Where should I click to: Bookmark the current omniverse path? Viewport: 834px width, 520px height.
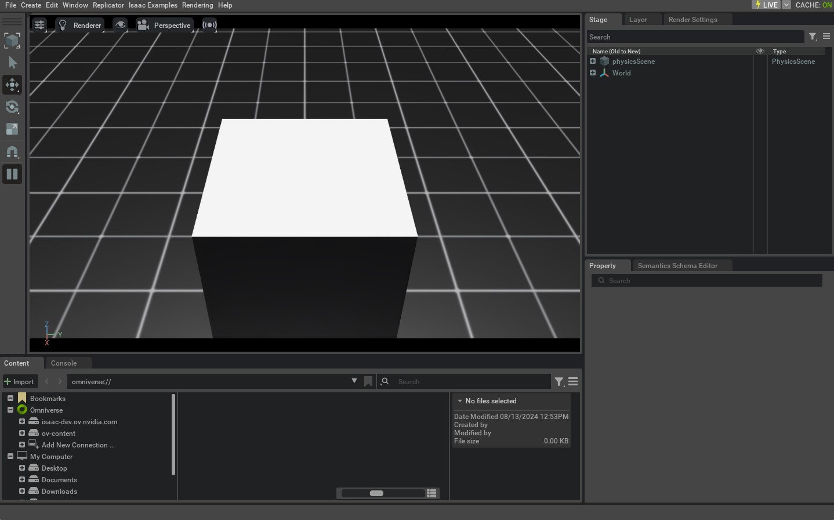click(368, 381)
